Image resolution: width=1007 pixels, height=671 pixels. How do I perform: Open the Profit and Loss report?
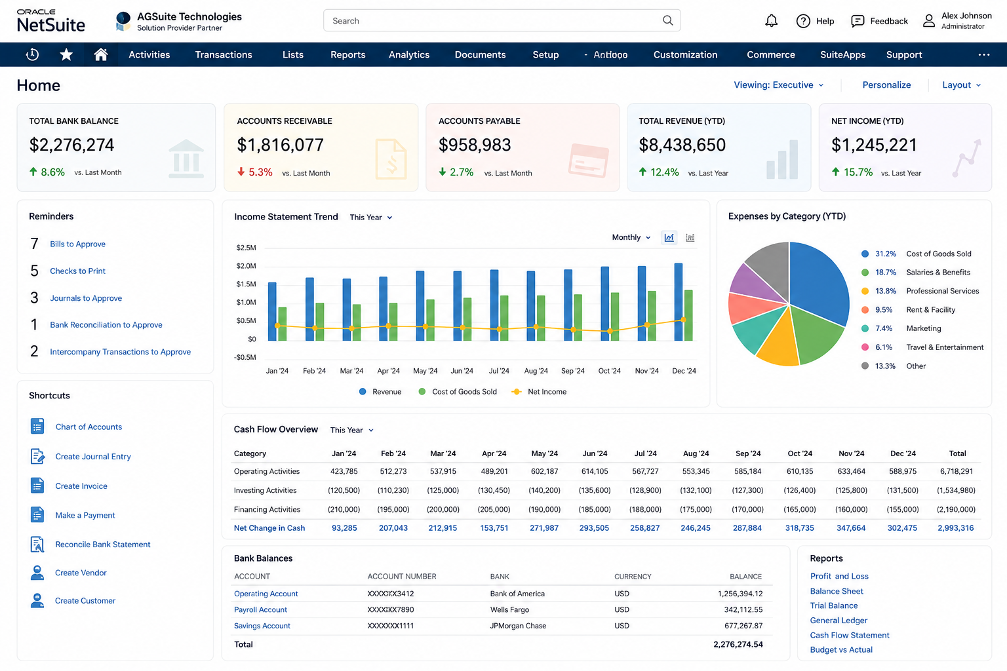[839, 577]
